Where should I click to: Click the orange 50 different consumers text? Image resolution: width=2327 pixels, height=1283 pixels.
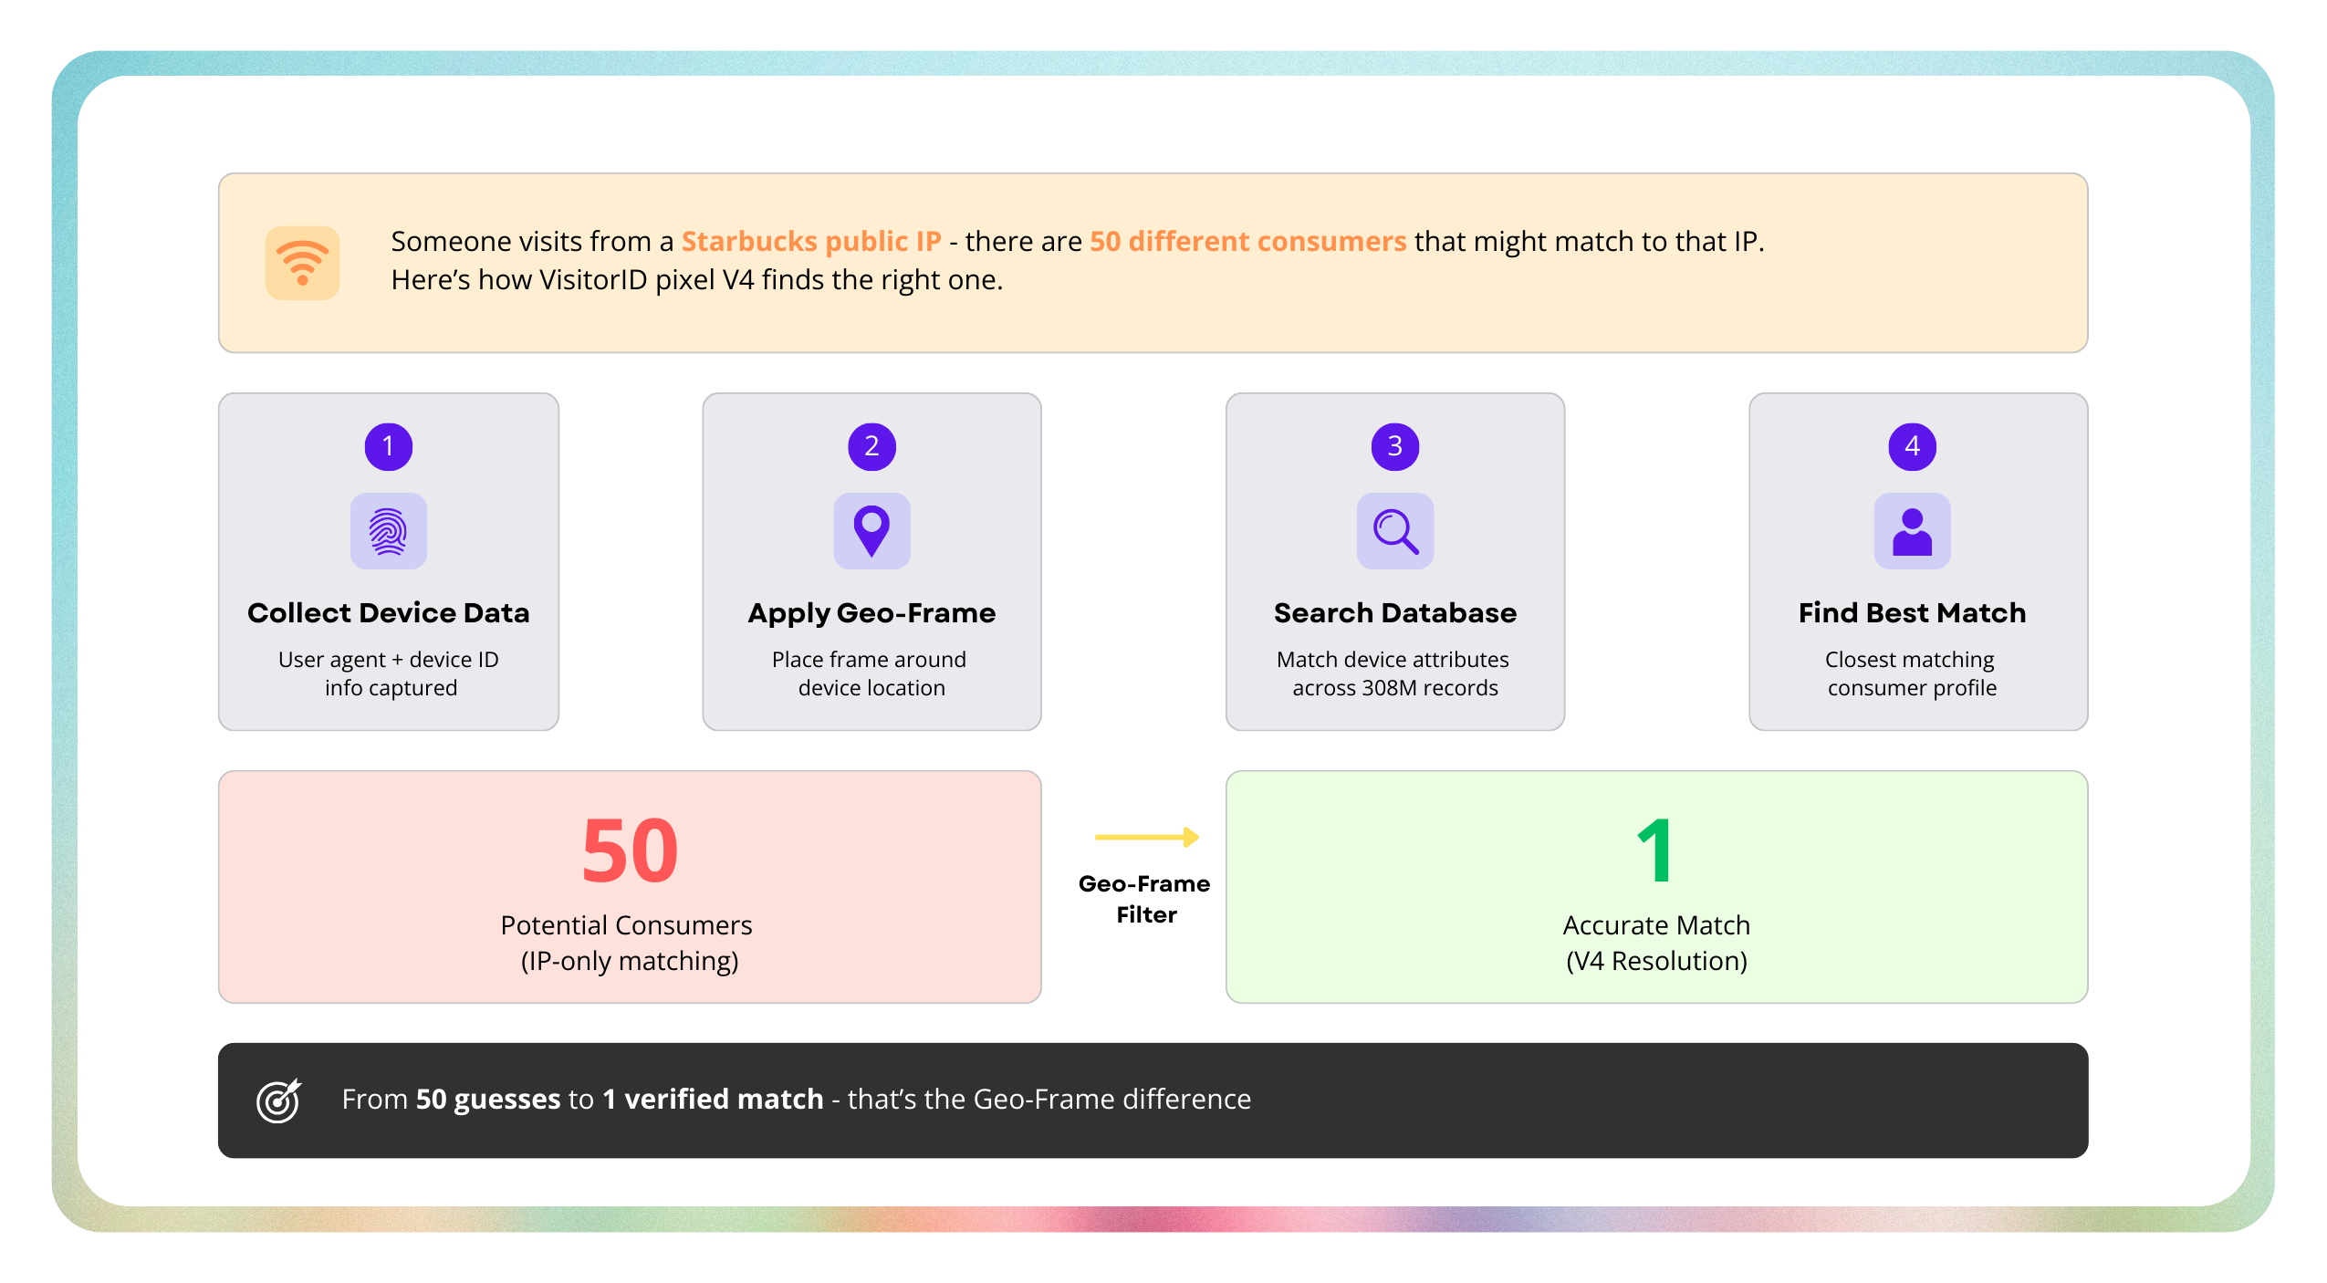pyautogui.click(x=1247, y=241)
